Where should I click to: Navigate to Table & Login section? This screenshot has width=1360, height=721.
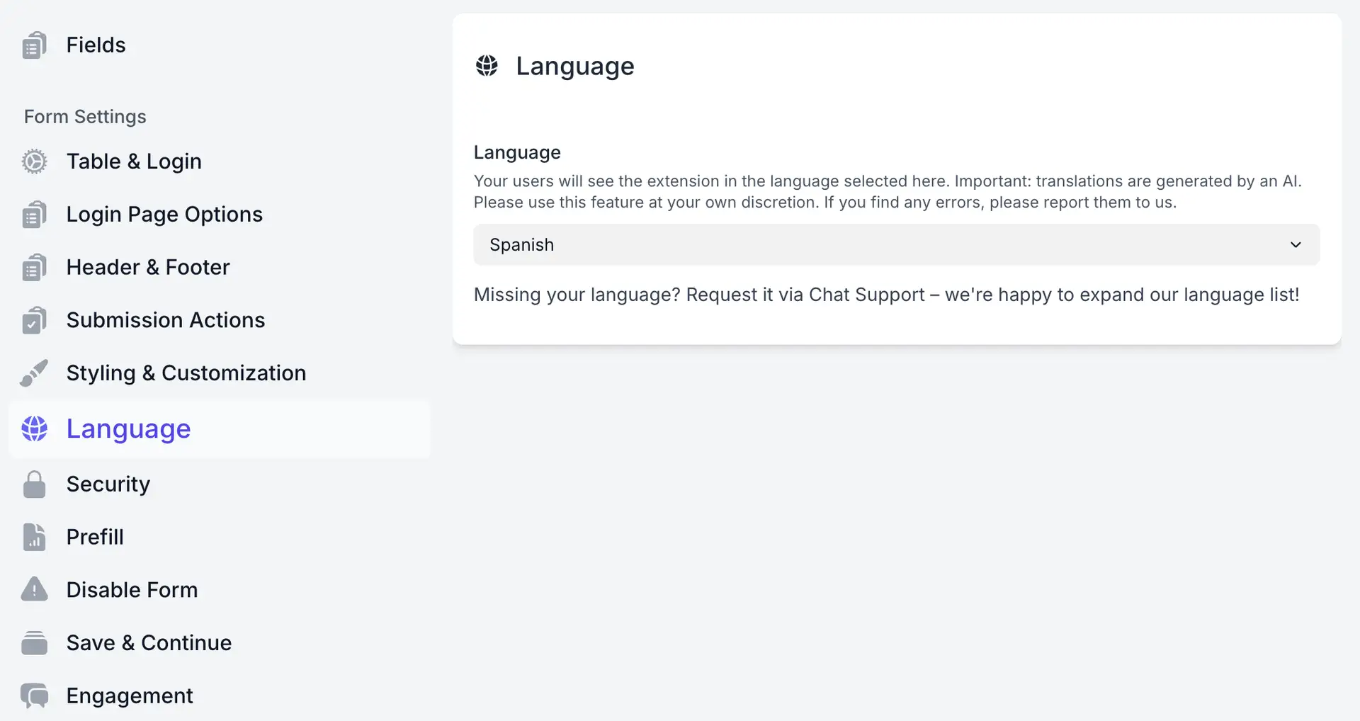pos(134,161)
